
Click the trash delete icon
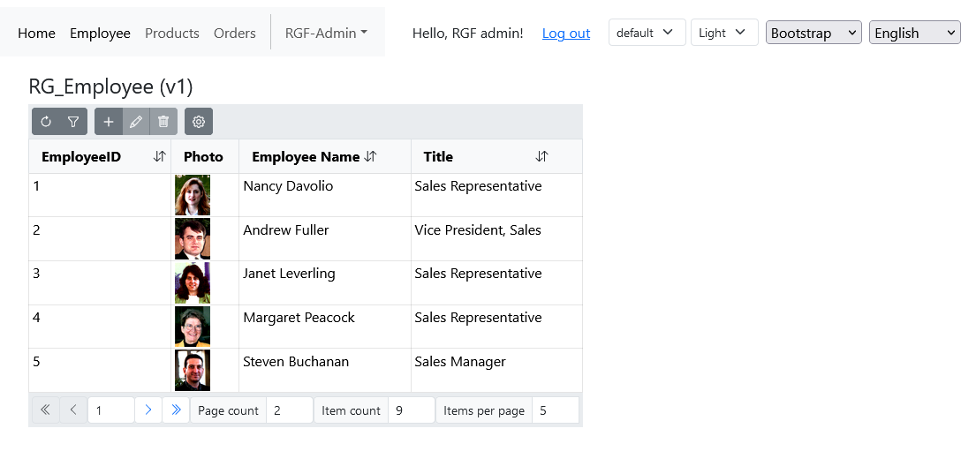pyautogui.click(x=163, y=122)
